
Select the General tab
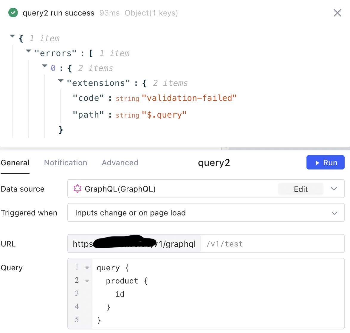coord(15,162)
